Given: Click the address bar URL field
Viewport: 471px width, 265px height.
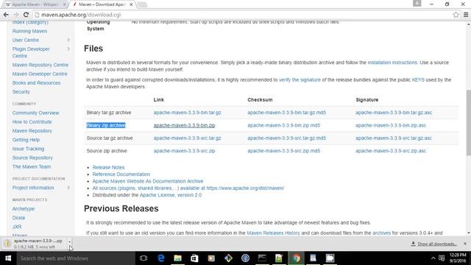Looking at the screenshot, I should click(241, 15).
